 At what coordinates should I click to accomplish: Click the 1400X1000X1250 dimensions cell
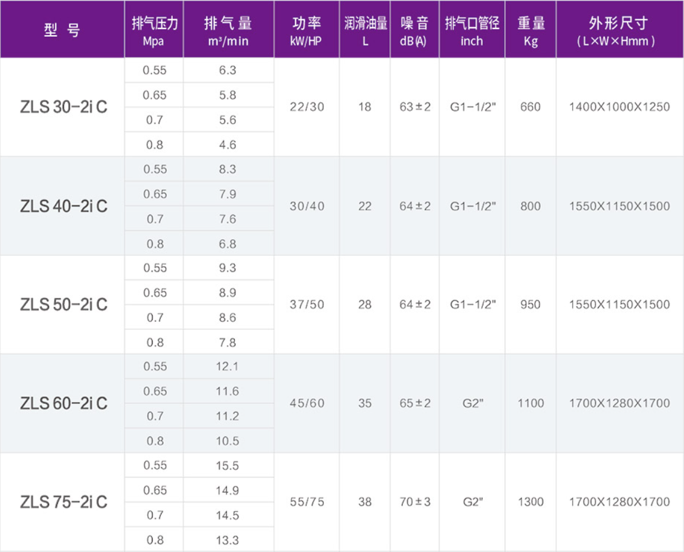click(619, 107)
